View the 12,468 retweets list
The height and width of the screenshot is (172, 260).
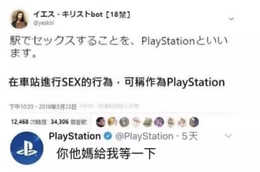29,122
